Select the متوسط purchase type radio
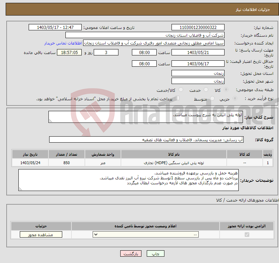The width and height of the screenshot is (279, 263). coord(212,98)
